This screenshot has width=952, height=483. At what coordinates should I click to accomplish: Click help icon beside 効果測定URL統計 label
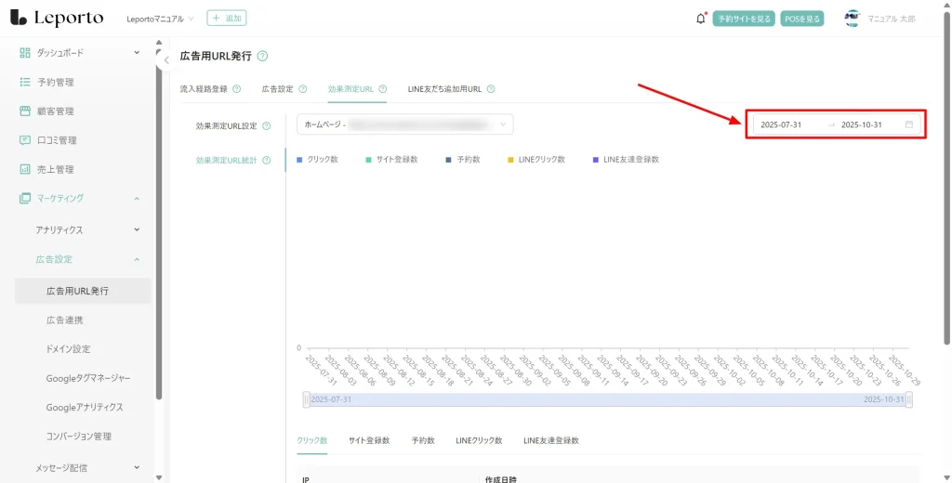coord(267,161)
